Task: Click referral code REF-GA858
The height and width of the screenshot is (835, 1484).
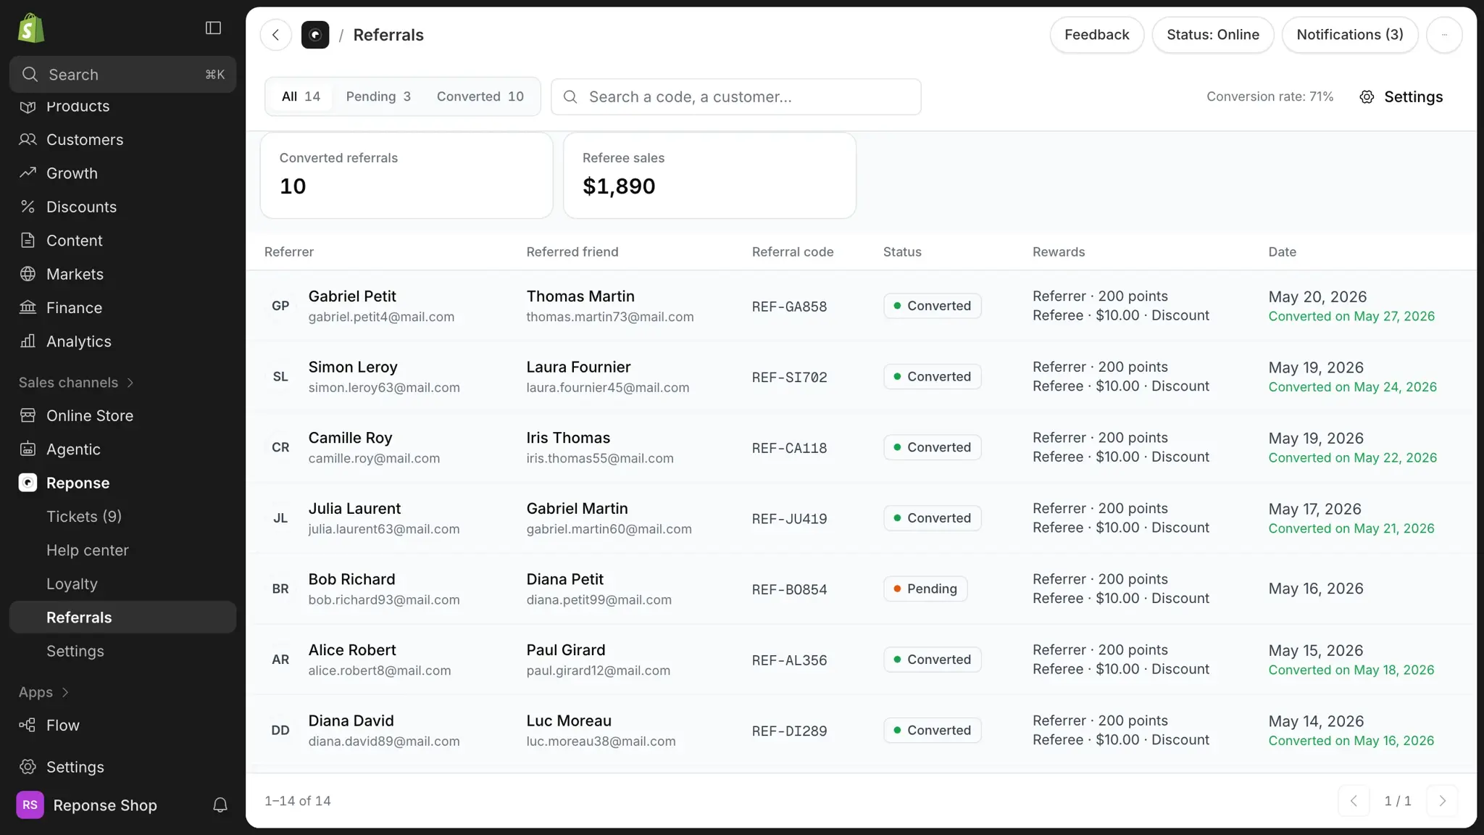Action: coord(789,307)
